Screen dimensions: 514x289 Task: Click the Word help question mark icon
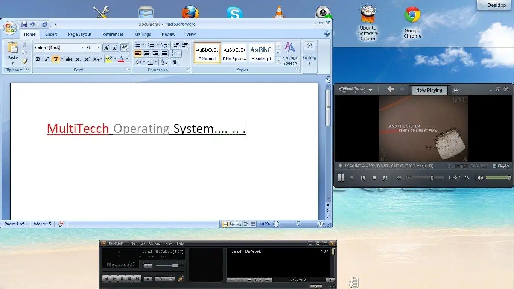coord(327,34)
